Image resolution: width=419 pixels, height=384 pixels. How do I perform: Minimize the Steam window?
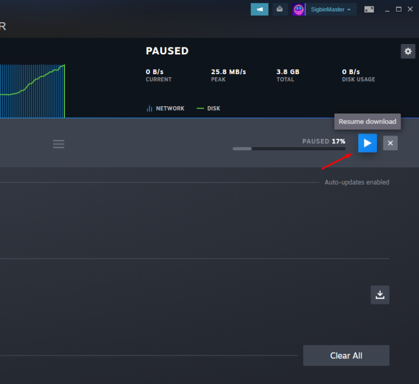pyautogui.click(x=387, y=10)
